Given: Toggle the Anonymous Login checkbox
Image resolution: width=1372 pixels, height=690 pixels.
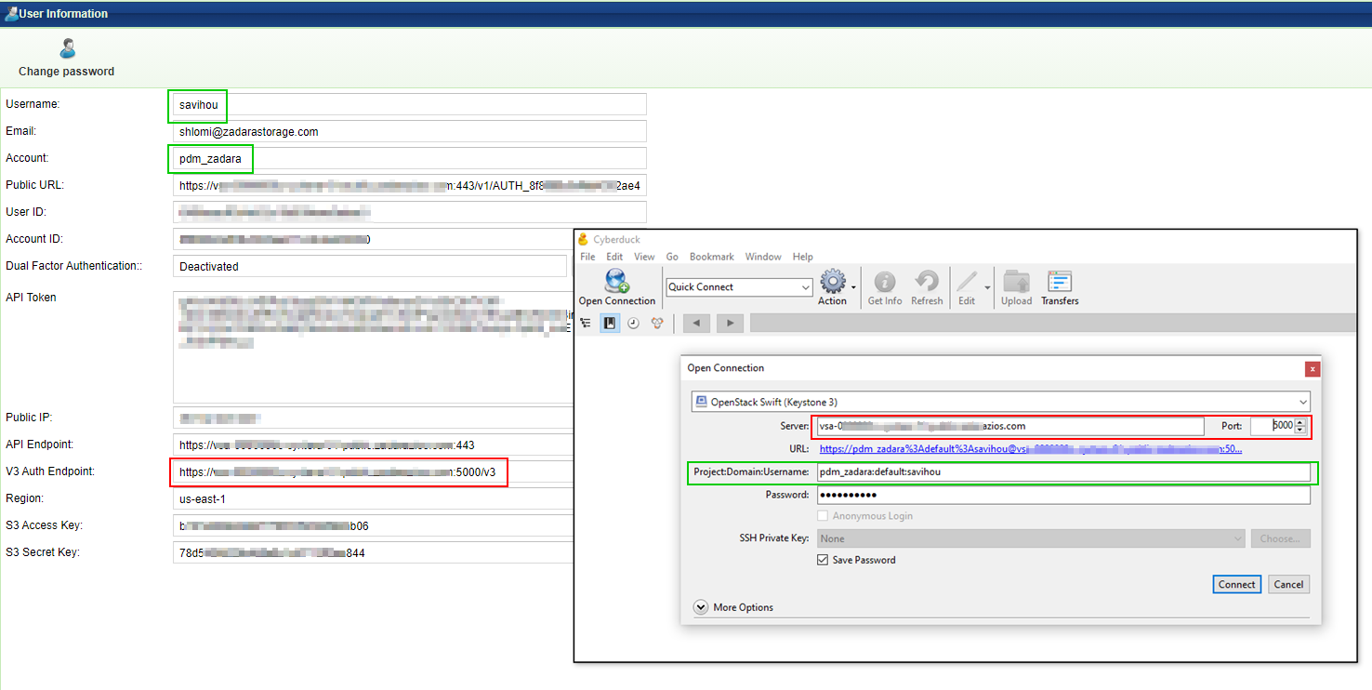Looking at the screenshot, I should click(x=823, y=516).
